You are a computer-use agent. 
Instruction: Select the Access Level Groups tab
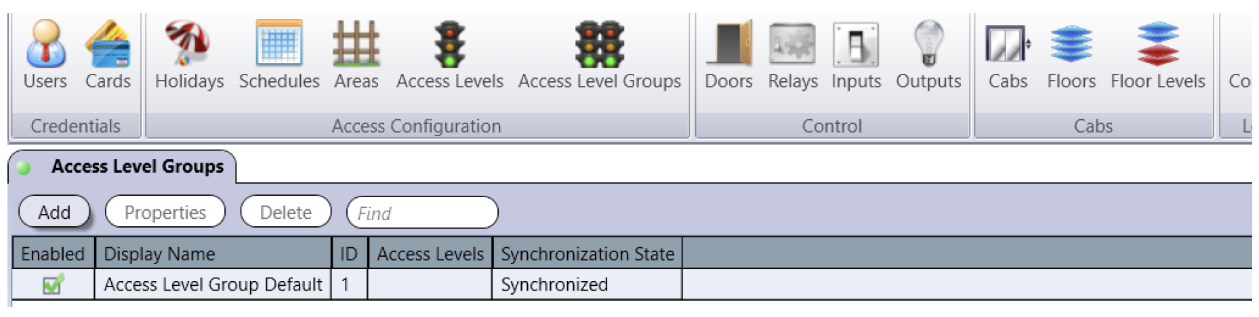click(x=123, y=167)
